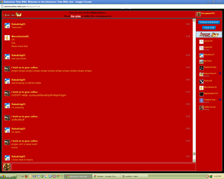Screen dimensions: 224x179
Task: Open the rules link in header
Action: click(x=75, y=16)
